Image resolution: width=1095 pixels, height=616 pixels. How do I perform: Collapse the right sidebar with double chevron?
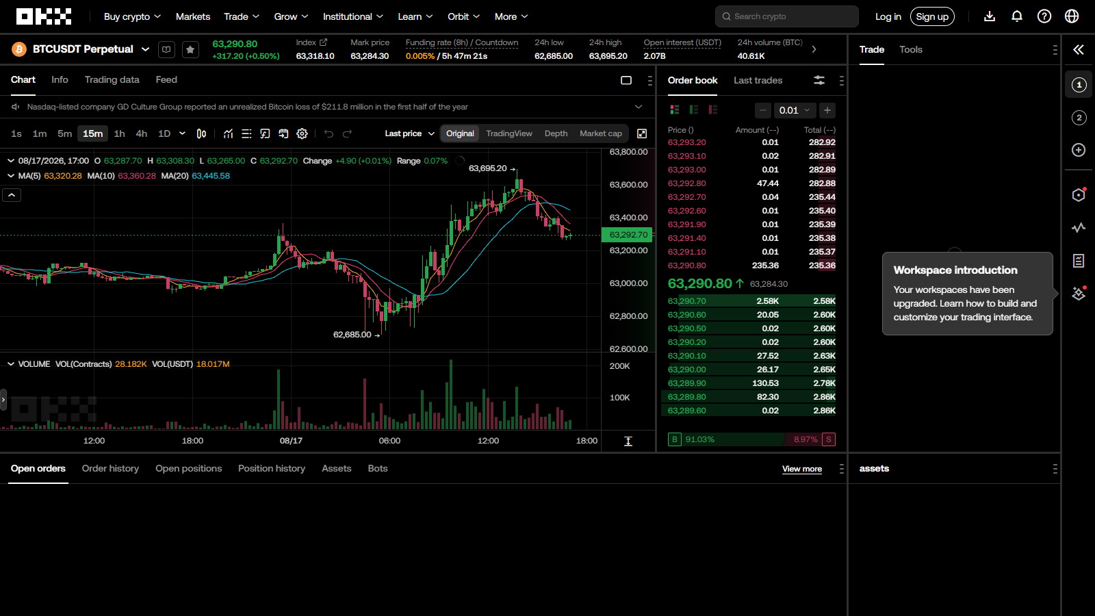[x=1079, y=49]
